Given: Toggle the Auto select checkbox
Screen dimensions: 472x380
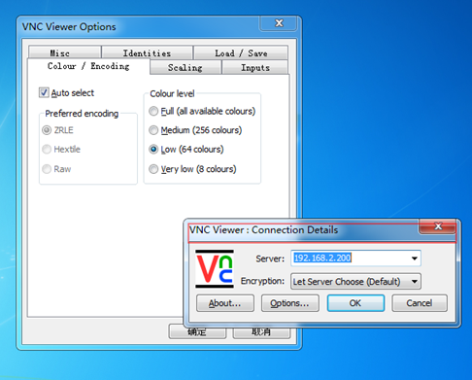Looking at the screenshot, I should tap(44, 92).
